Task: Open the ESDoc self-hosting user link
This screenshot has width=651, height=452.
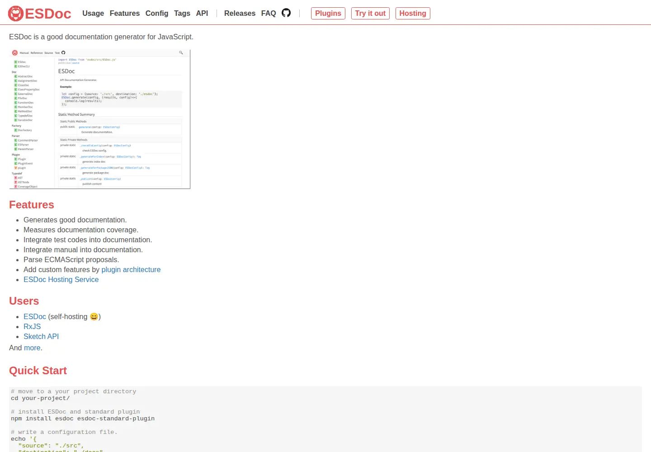Action: (35, 316)
